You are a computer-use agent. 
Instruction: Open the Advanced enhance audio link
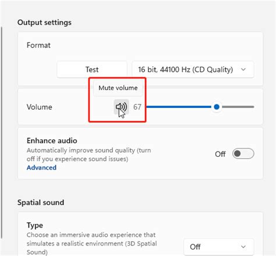(41, 168)
